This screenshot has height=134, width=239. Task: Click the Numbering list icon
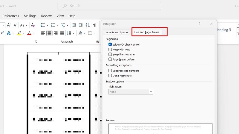click(x=53, y=25)
